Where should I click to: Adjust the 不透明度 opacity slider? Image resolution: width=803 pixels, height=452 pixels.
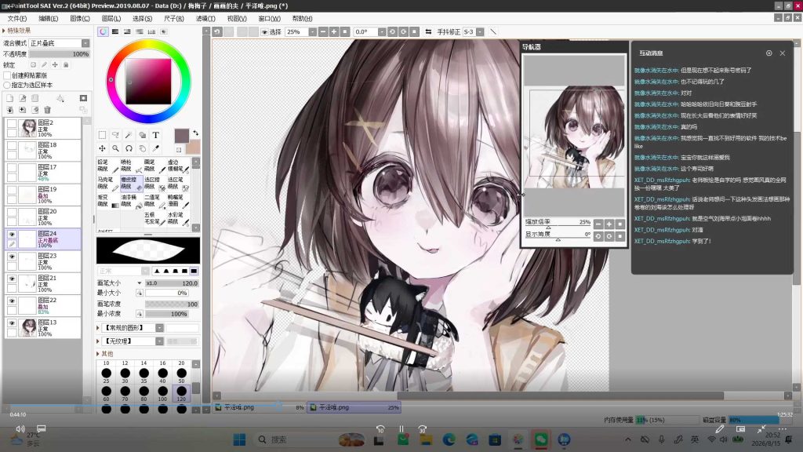point(60,54)
